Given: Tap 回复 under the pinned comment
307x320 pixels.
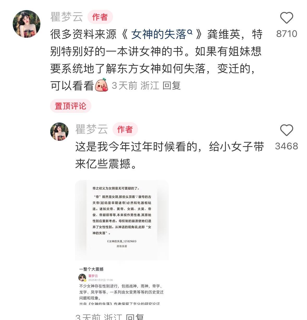Looking at the screenshot, I should (172, 85).
